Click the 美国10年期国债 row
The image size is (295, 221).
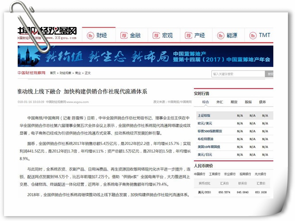point(234,147)
